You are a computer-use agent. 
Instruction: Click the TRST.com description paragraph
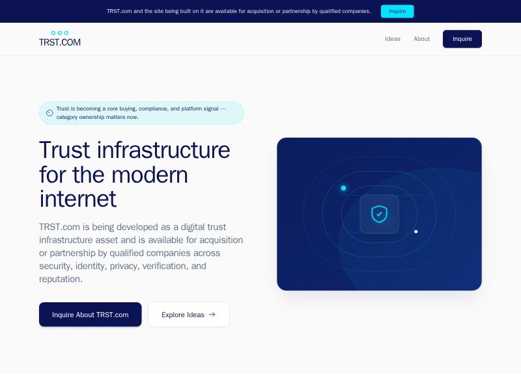pos(141,252)
